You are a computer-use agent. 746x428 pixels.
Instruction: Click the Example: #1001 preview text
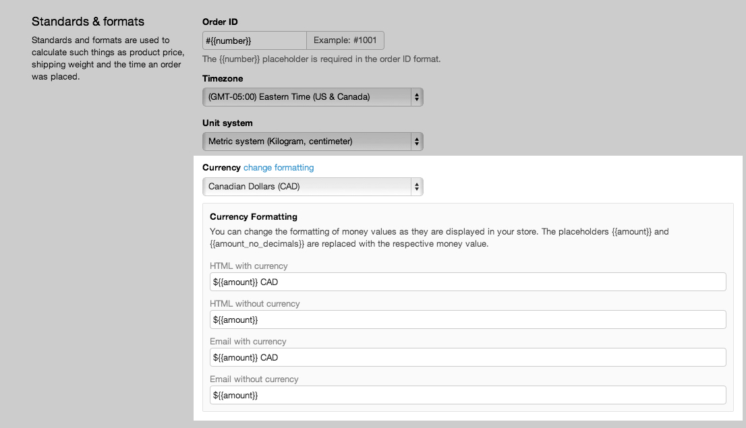pos(345,40)
